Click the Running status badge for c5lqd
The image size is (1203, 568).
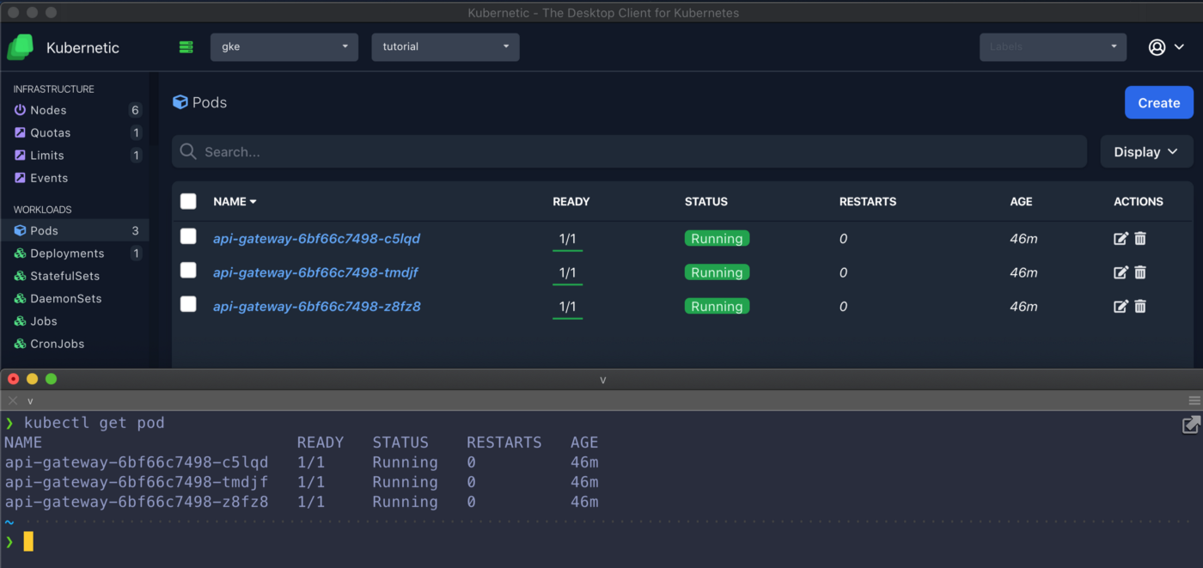tap(717, 239)
